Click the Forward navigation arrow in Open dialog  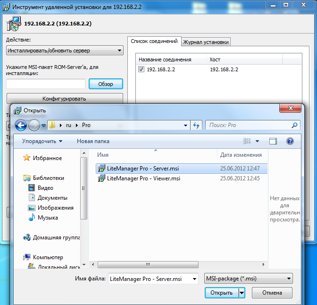point(34,125)
